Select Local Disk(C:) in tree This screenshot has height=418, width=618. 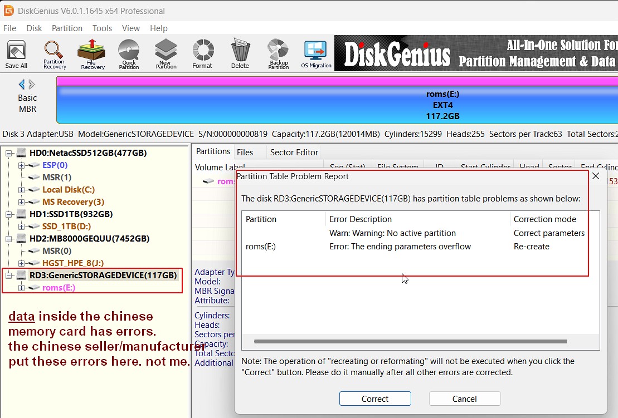(x=69, y=190)
